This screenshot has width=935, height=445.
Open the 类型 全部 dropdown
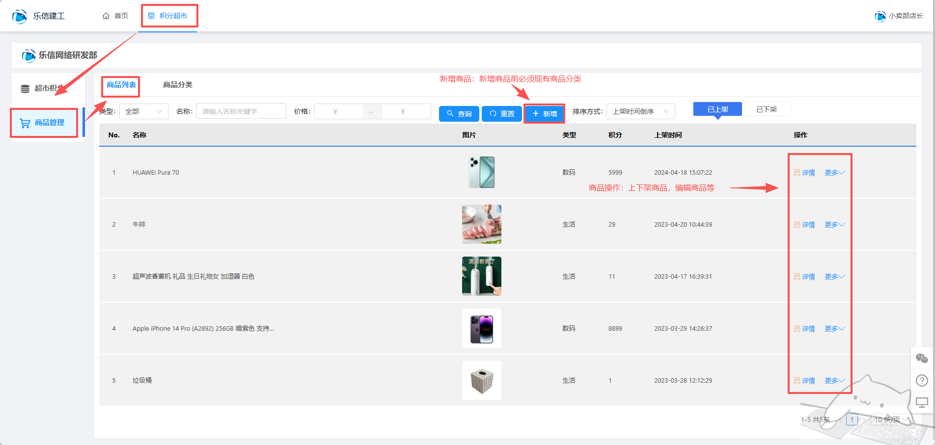pyautogui.click(x=143, y=111)
